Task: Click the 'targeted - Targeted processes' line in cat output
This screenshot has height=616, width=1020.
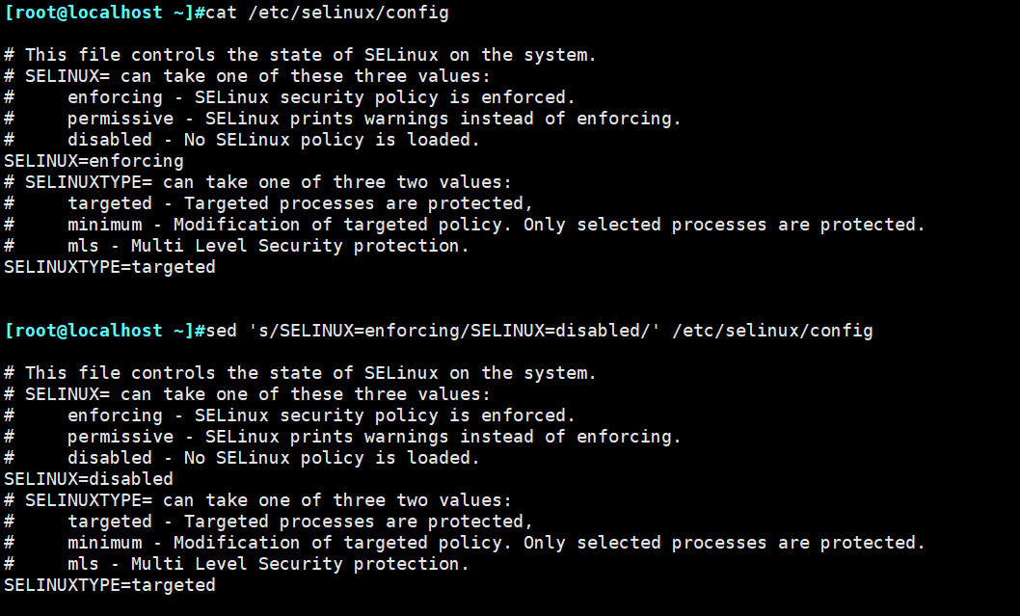Action: click(299, 203)
